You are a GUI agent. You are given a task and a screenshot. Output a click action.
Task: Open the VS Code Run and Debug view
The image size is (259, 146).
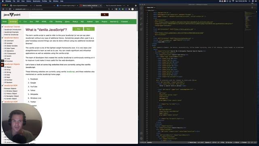tap(141, 24)
